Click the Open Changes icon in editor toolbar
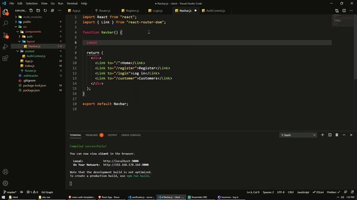The image size is (357, 200). [337, 11]
